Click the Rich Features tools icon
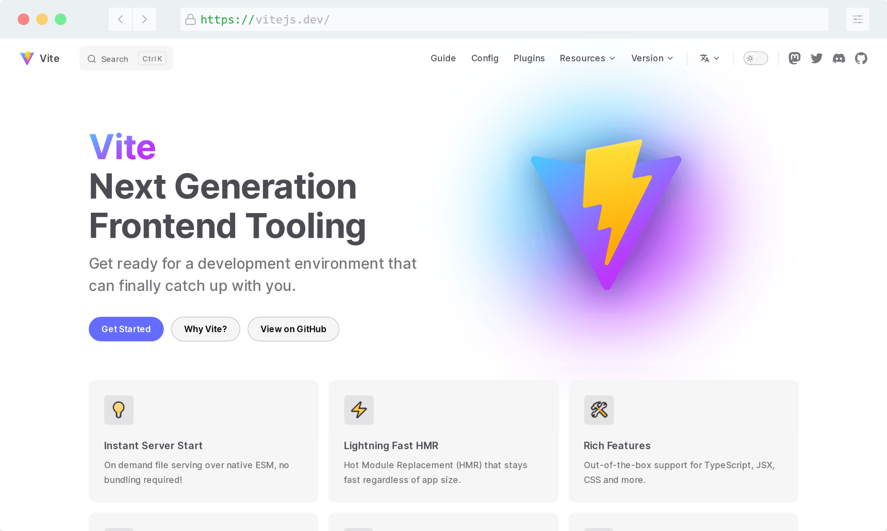This screenshot has height=531, width=887. (x=599, y=410)
